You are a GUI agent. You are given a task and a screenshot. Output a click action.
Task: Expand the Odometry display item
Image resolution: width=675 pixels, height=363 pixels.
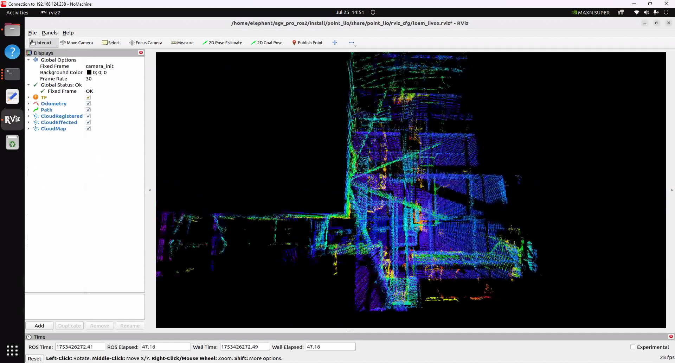(29, 104)
